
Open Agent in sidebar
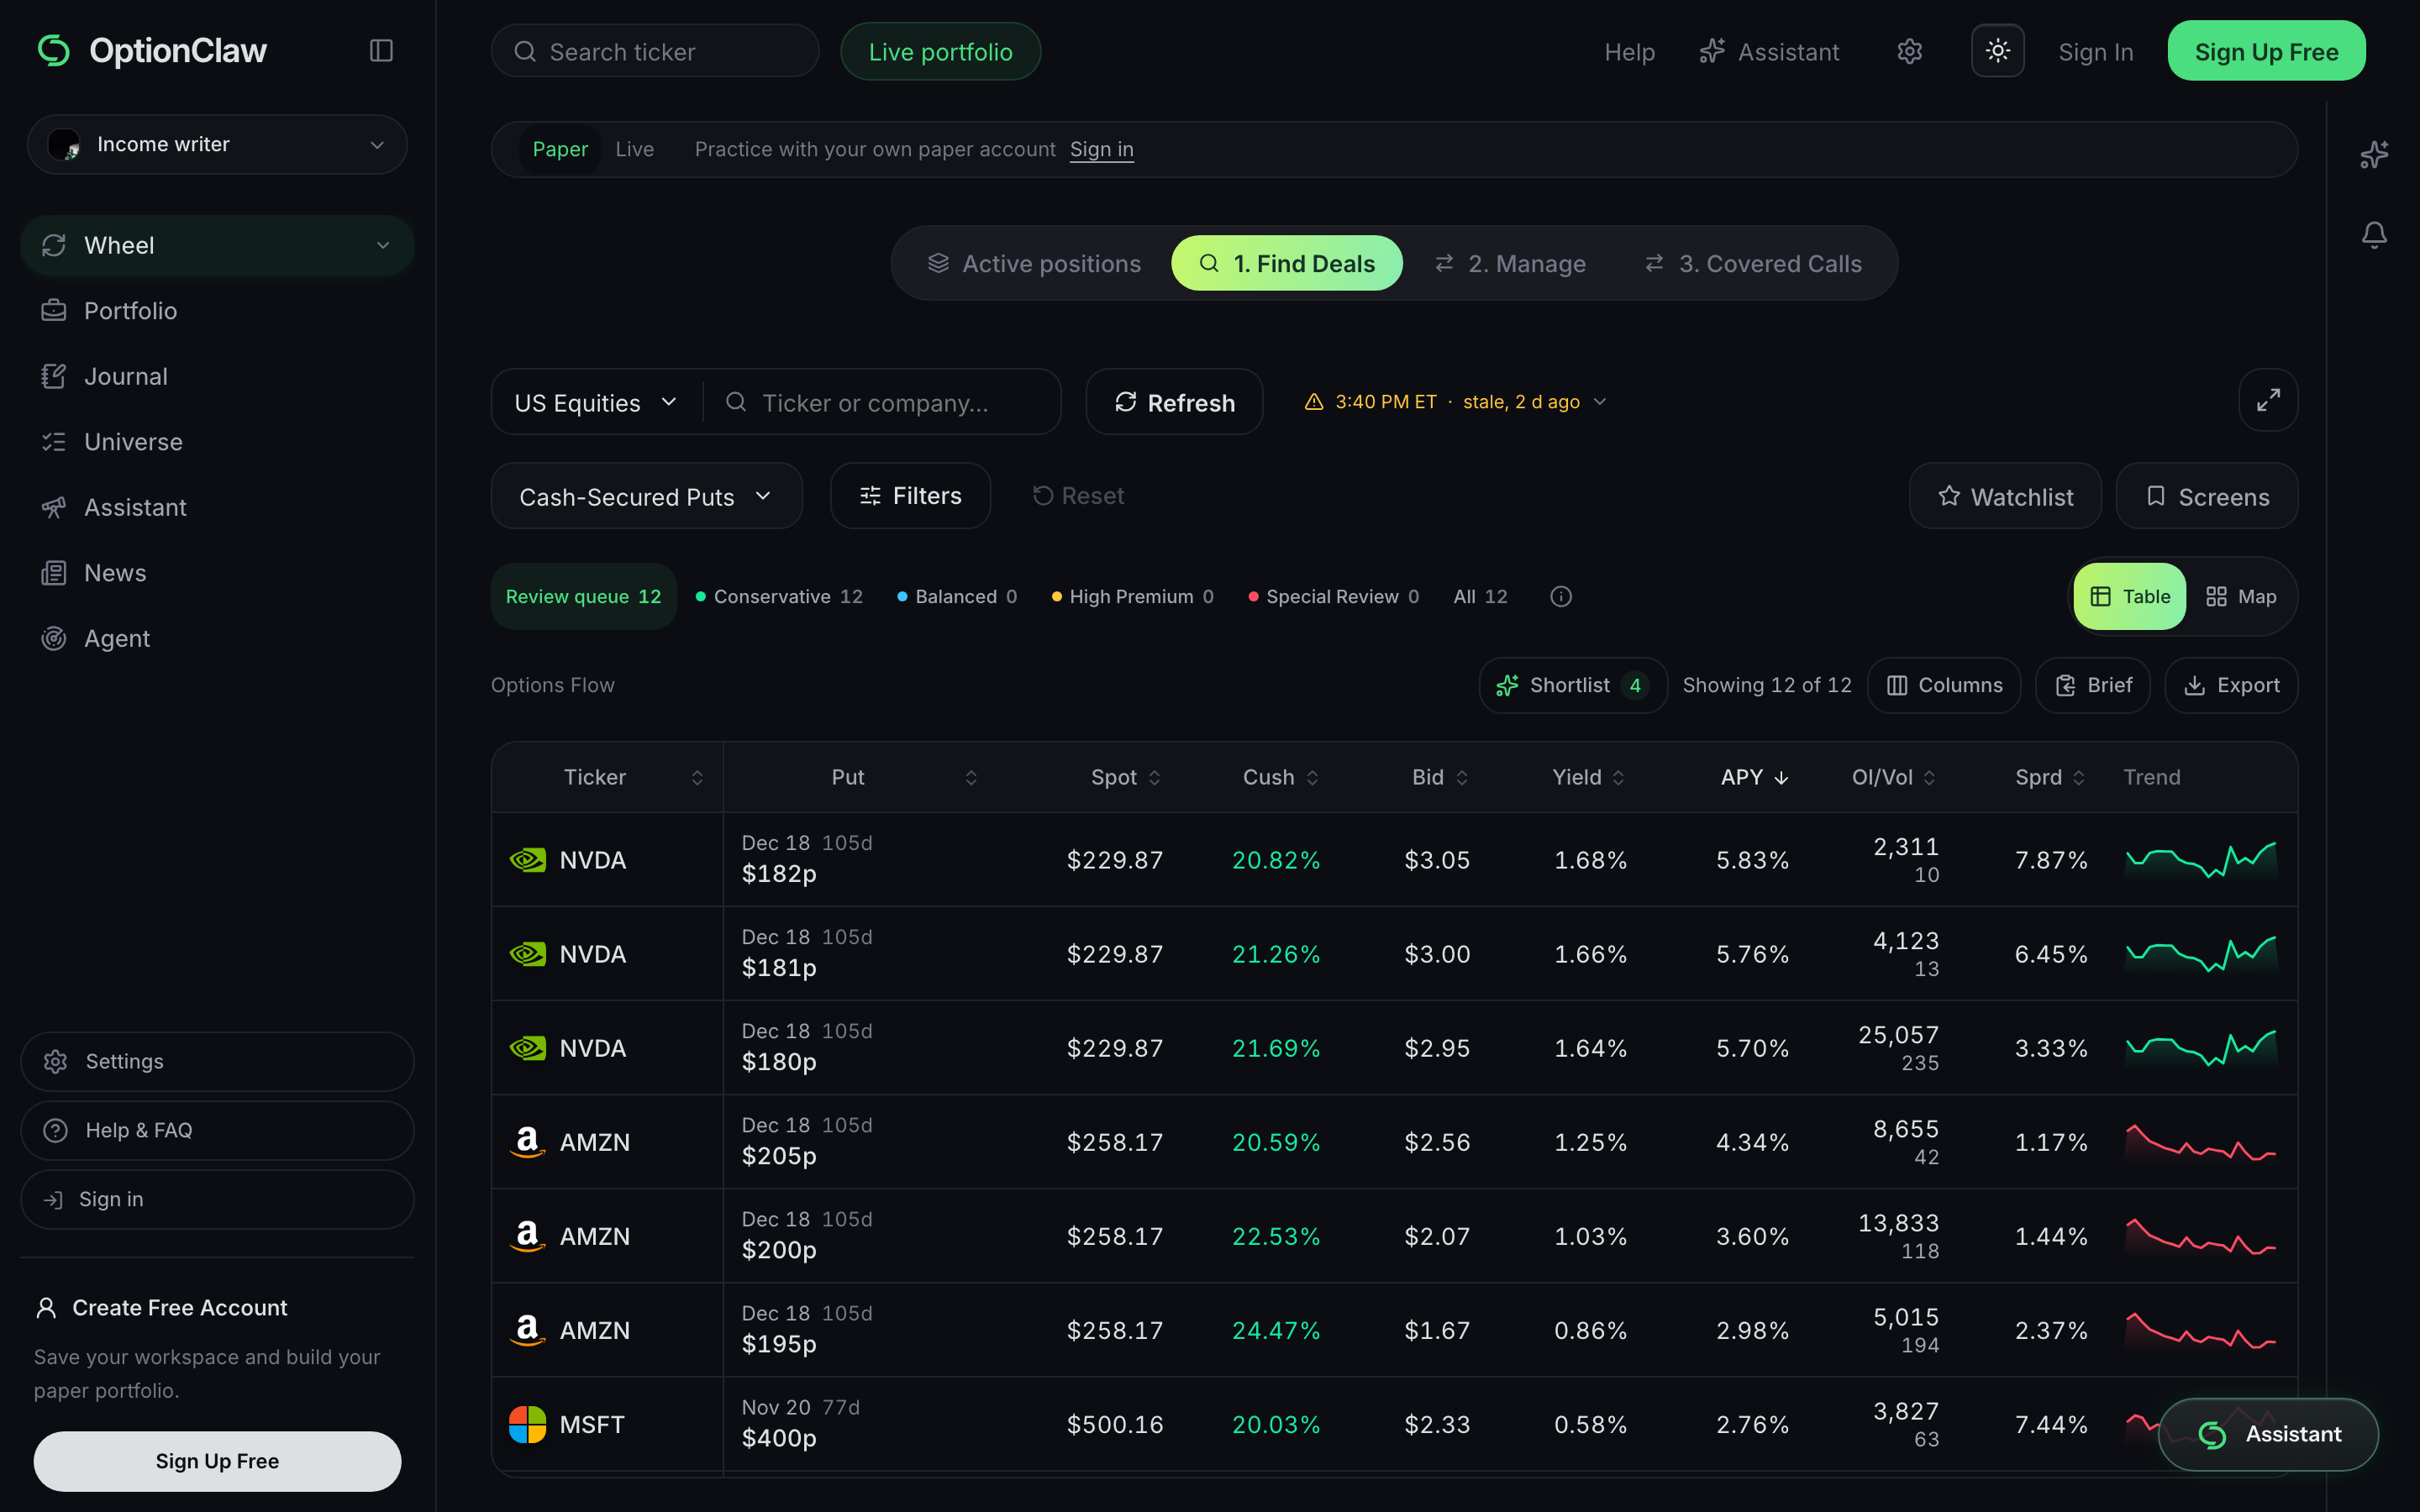[217, 638]
